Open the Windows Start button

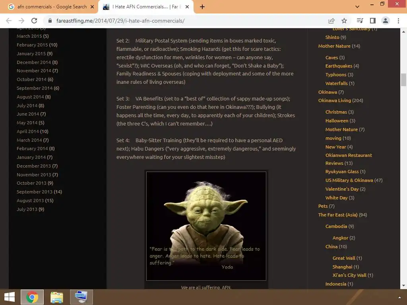[x=10, y=297]
